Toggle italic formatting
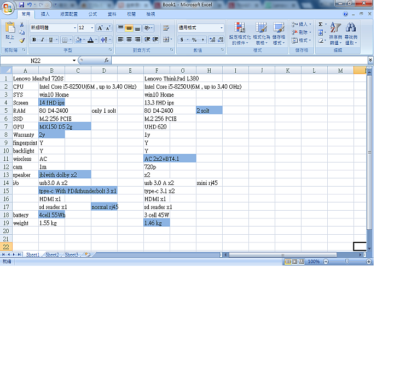Image resolution: width=394 pixels, height=371 pixels. tap(43, 39)
